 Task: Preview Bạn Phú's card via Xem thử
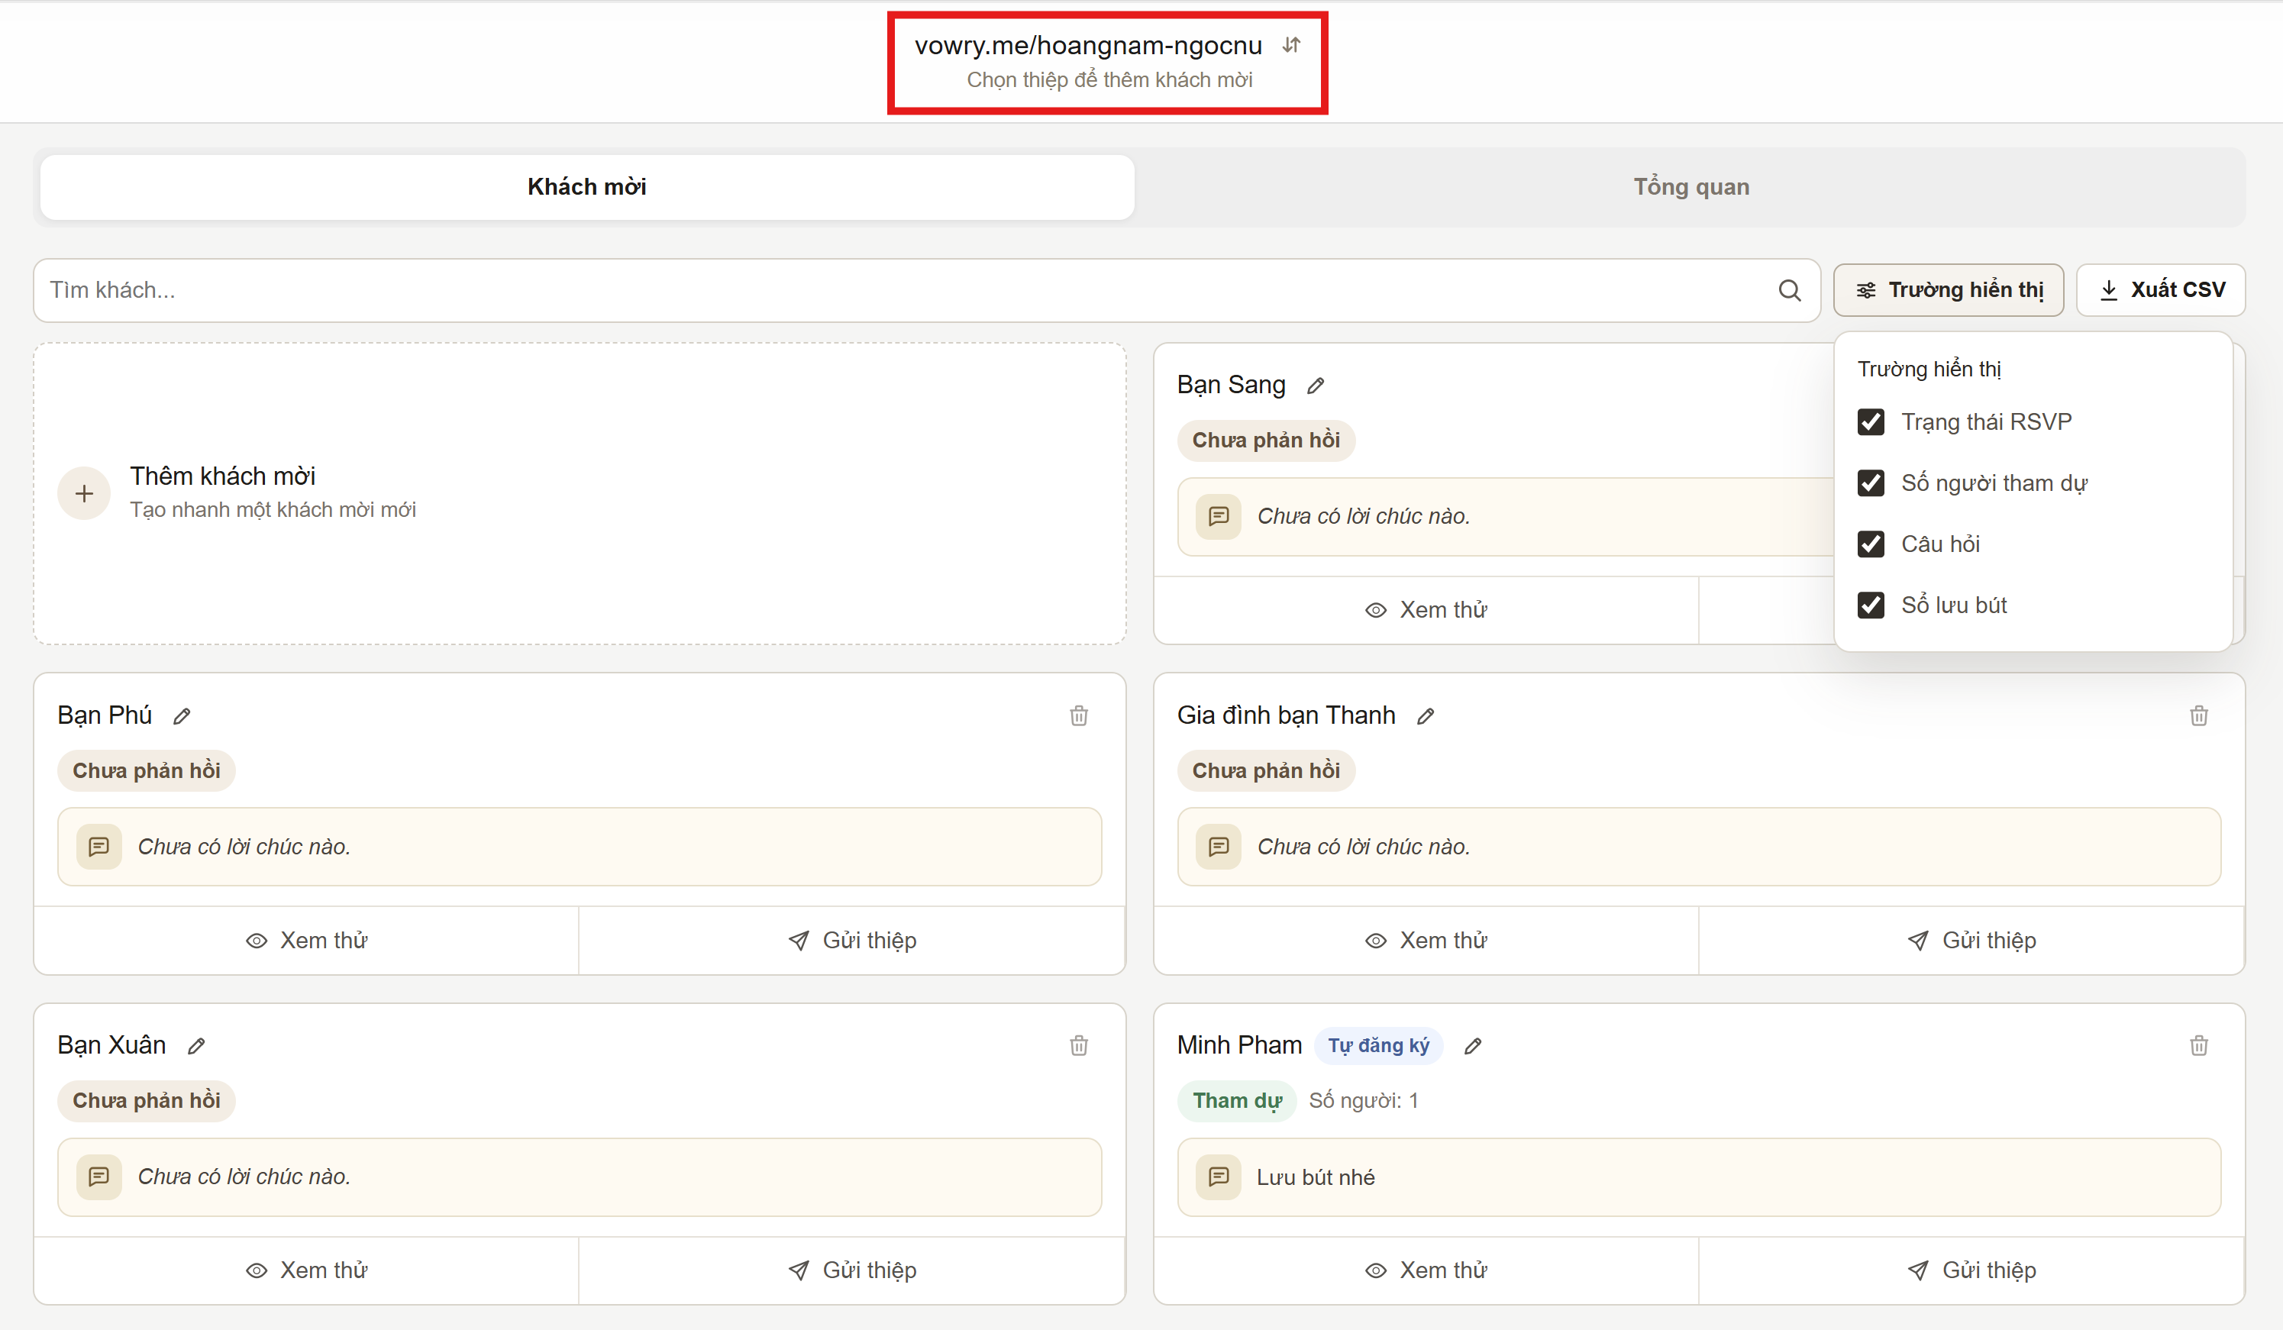pyautogui.click(x=306, y=941)
